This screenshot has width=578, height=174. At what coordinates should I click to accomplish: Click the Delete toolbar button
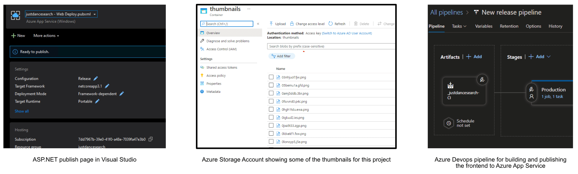click(361, 24)
